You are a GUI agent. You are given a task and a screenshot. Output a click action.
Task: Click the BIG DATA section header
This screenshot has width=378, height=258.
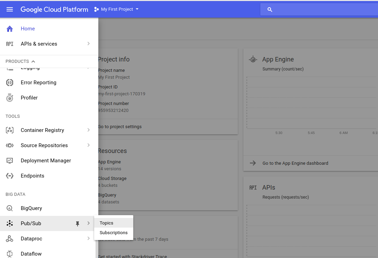pos(16,194)
